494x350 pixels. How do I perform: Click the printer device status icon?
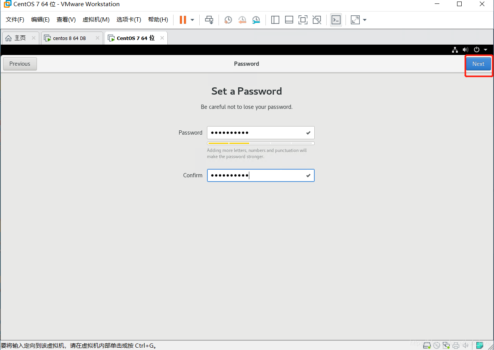pyautogui.click(x=456, y=345)
